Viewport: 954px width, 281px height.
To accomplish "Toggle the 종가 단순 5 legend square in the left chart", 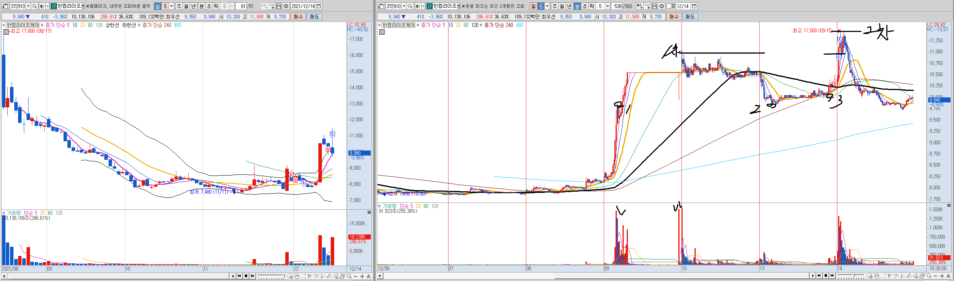I will (43, 25).
